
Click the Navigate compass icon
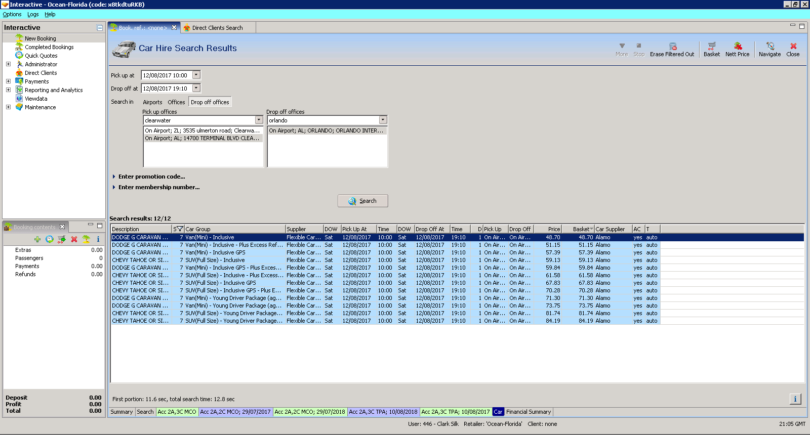(x=769, y=47)
